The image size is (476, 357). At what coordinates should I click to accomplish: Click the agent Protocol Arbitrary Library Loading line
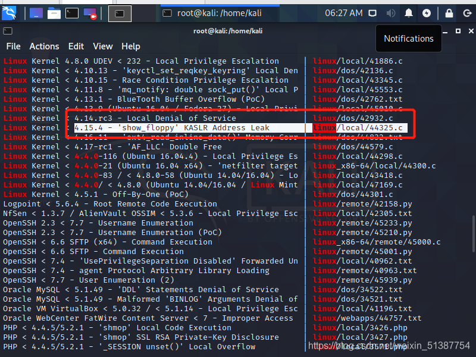(136, 271)
